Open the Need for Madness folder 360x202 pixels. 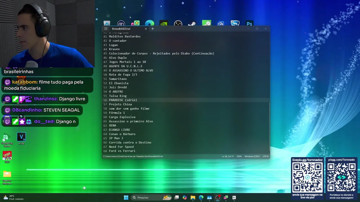(x=7, y=177)
